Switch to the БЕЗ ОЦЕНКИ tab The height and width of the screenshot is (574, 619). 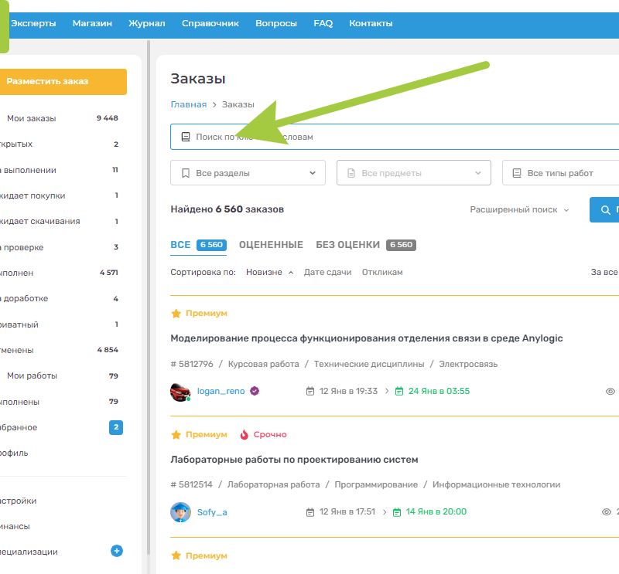347,245
